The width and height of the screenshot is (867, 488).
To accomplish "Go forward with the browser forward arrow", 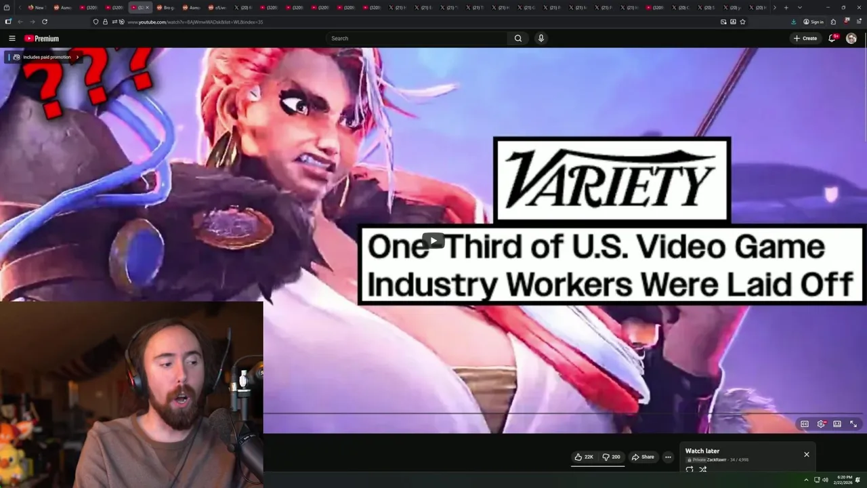I will pos(32,22).
